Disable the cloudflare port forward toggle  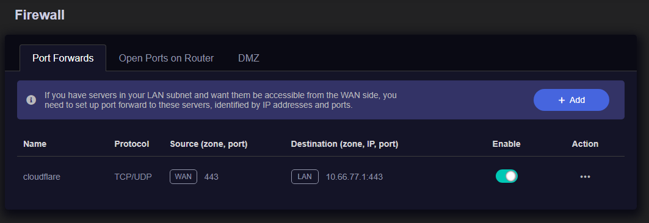tap(507, 176)
